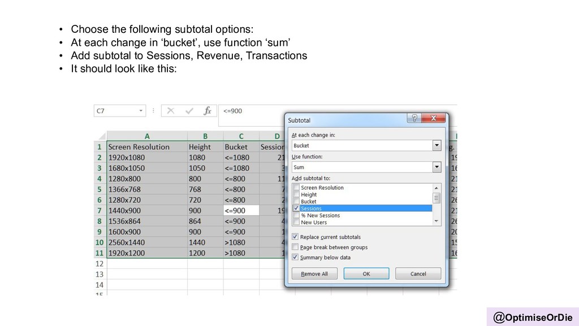Click the formula bar cancel X icon
This screenshot has width=579, height=326.
(x=171, y=110)
